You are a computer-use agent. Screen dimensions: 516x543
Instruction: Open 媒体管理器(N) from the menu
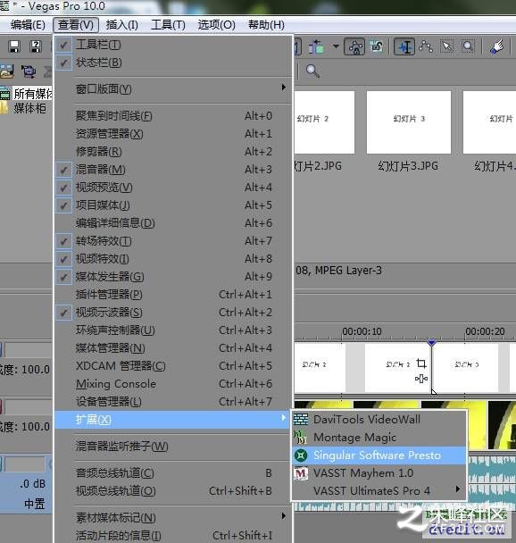(x=173, y=348)
